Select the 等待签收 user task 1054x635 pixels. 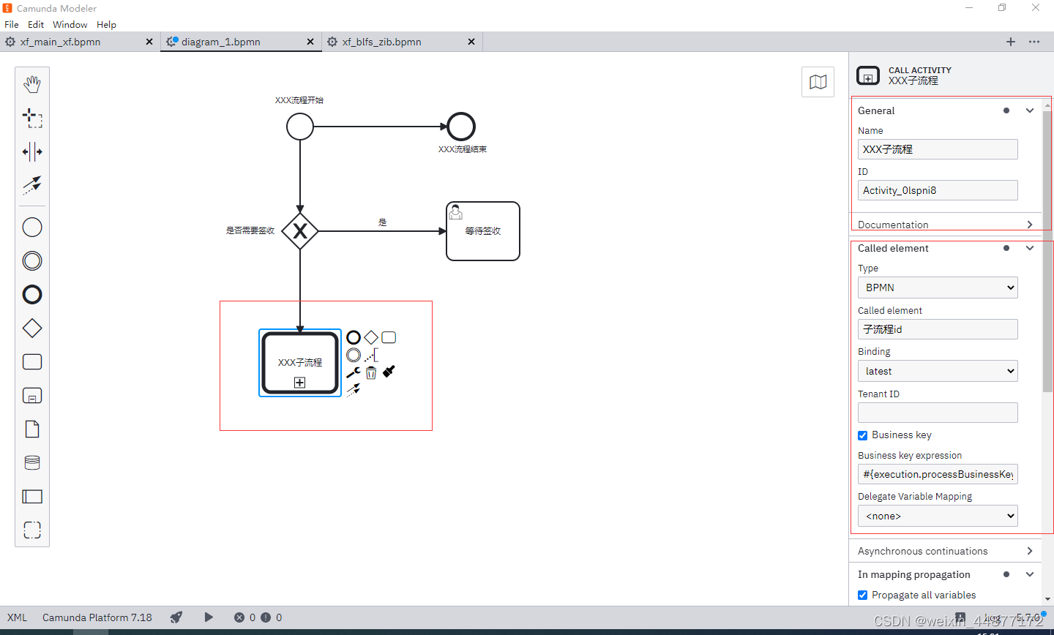tap(483, 231)
